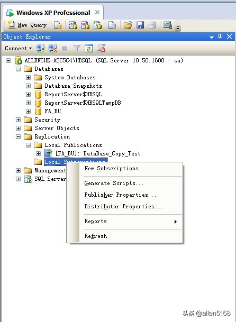Close the Object Explorer panel

click(x=230, y=37)
